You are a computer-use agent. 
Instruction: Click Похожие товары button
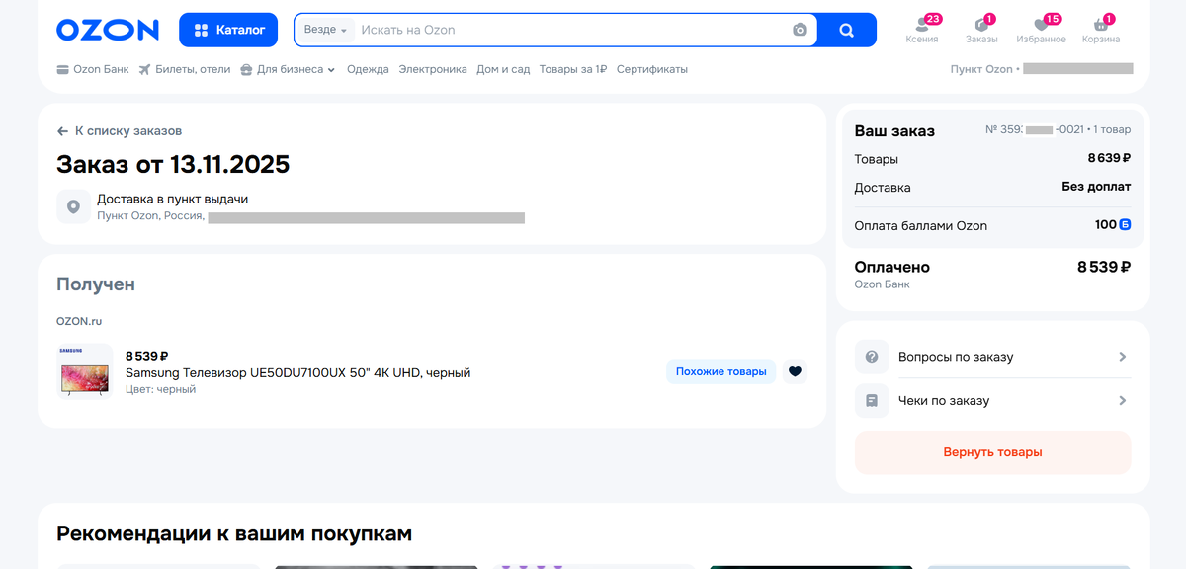[x=721, y=371]
